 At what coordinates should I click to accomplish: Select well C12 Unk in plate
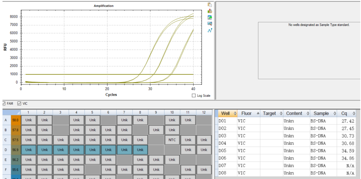click(204, 140)
